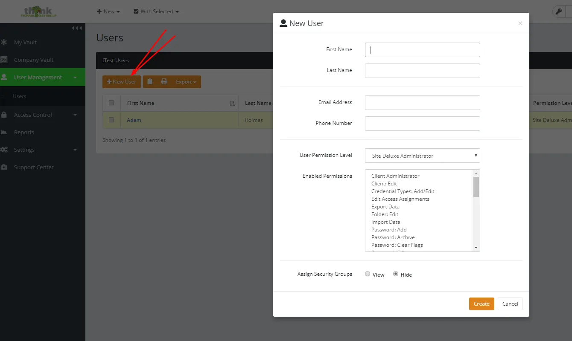572x341 pixels.
Task: Open the New menu in the top bar
Action: click(x=108, y=11)
